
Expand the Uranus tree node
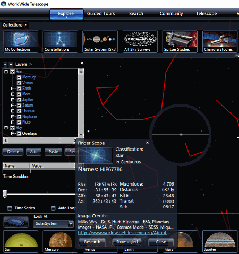point(13,111)
